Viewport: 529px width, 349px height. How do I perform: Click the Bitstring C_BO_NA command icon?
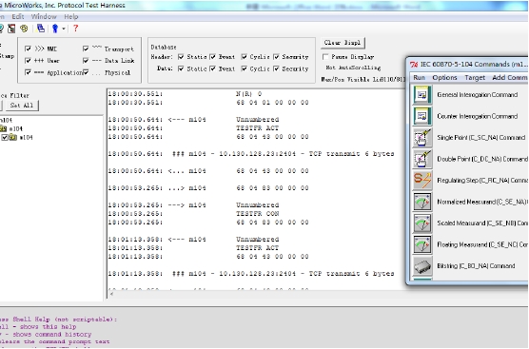(x=422, y=266)
